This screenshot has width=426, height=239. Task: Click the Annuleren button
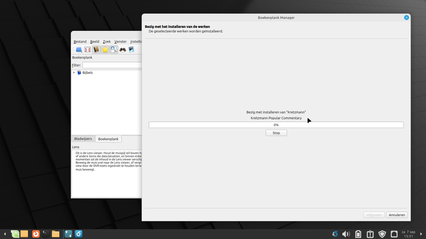397,215
